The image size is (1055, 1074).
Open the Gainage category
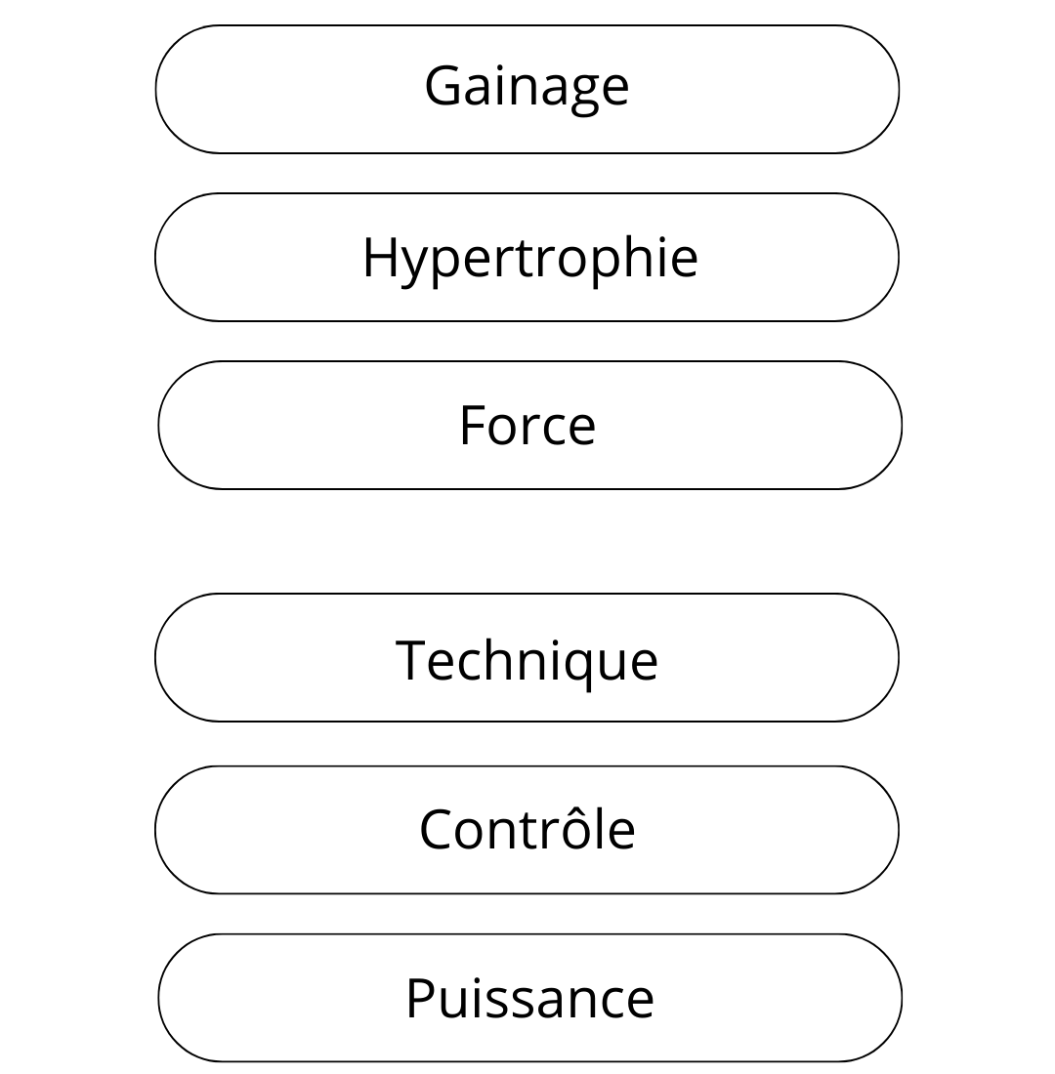527,89
